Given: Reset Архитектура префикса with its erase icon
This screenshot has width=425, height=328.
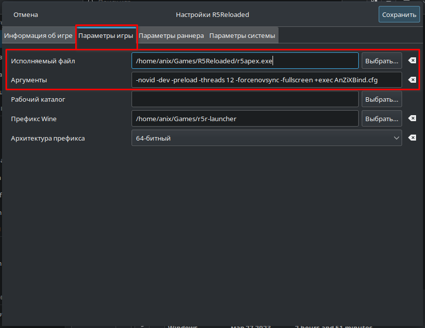Looking at the screenshot, I should [x=412, y=138].
